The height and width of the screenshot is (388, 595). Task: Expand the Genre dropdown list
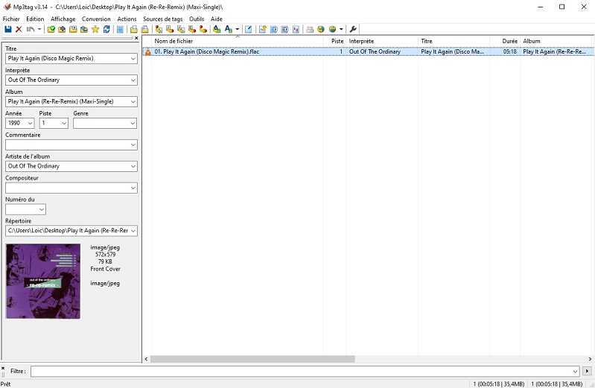pyautogui.click(x=132, y=124)
